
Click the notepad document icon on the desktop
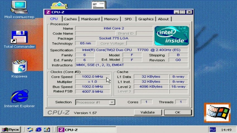[x=99, y=5]
